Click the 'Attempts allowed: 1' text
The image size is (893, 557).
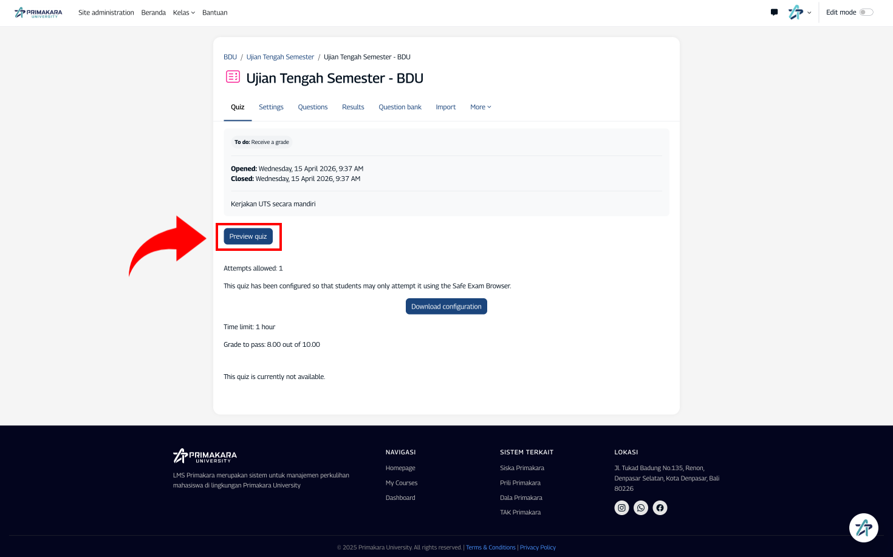[x=253, y=268]
